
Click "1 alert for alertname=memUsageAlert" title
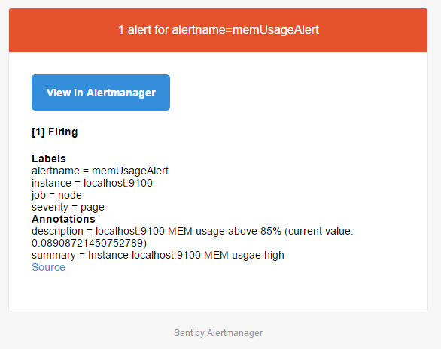tap(218, 29)
